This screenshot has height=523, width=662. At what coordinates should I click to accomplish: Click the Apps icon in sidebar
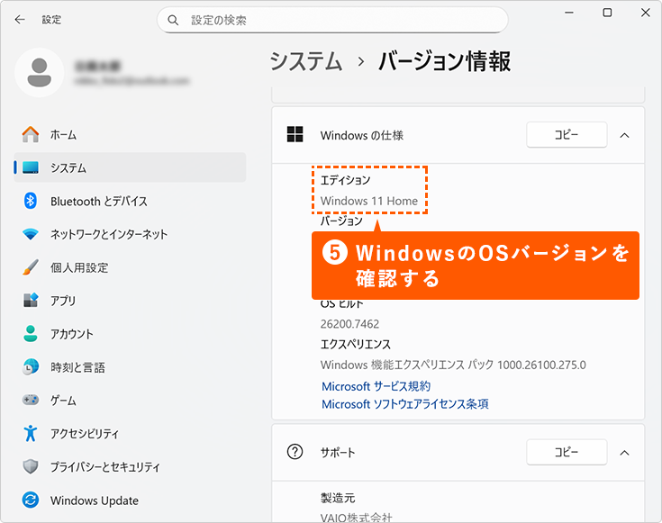click(31, 301)
